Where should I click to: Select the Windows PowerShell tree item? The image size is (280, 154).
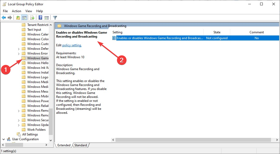tap(38, 101)
